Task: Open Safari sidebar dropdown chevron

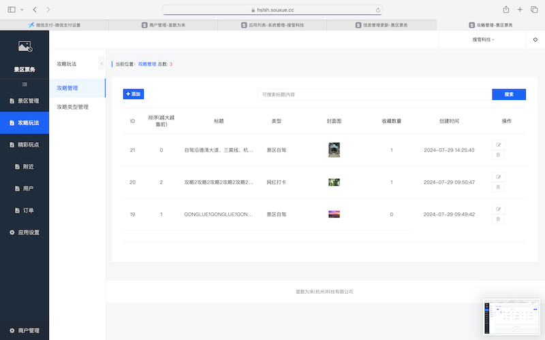Action: pos(22,10)
